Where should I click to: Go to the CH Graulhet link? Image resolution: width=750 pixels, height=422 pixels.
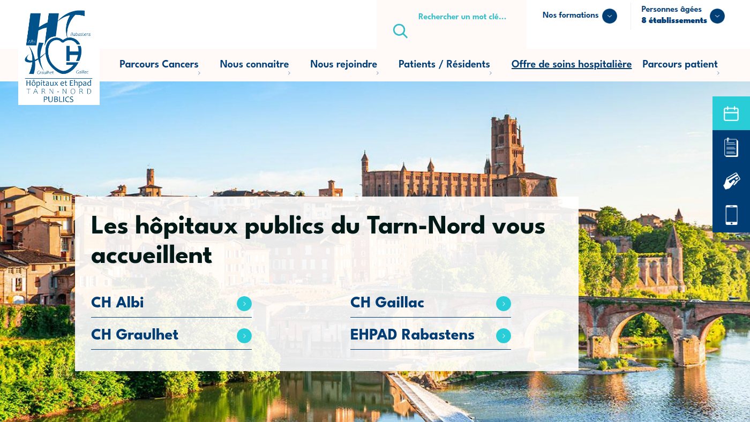pos(134,335)
